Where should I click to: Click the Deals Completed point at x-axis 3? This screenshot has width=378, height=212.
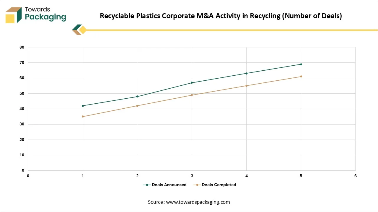192,95
